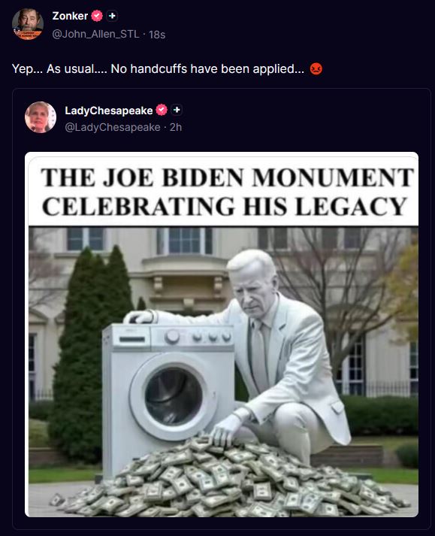Screen dimensions: 435x536
Task: Click the Zonker display name
Action: [x=70, y=16]
